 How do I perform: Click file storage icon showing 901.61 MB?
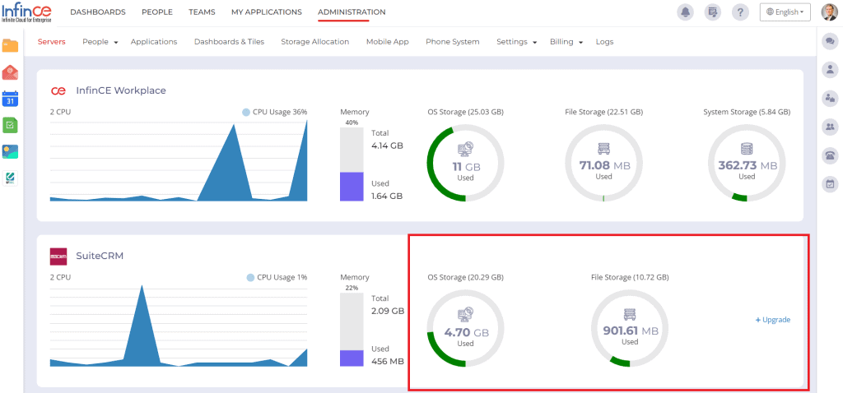tap(630, 315)
